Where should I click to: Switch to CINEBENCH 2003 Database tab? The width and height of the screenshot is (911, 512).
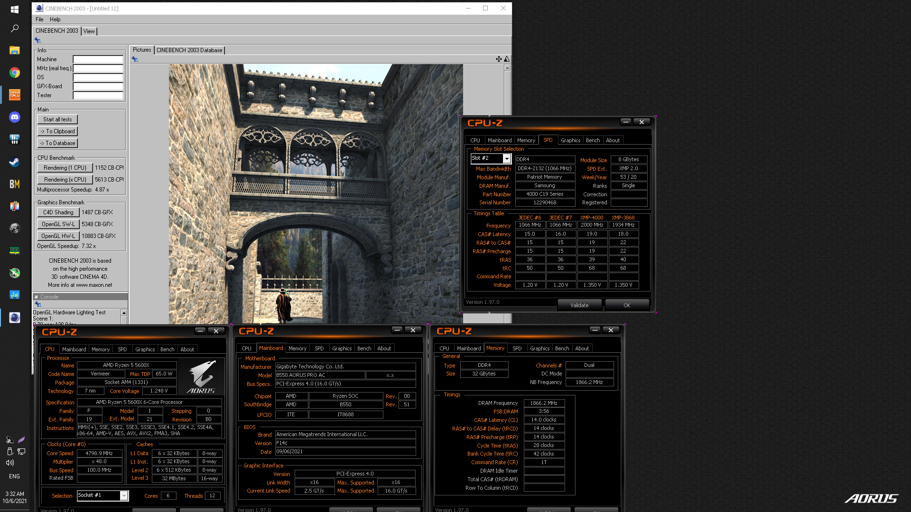point(189,50)
